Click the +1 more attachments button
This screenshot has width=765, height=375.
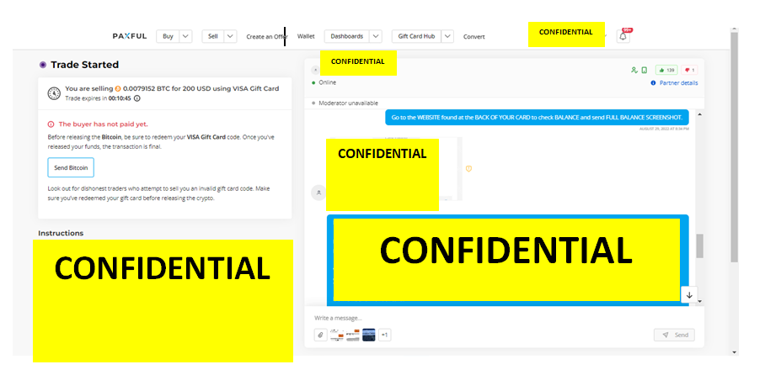[384, 335]
